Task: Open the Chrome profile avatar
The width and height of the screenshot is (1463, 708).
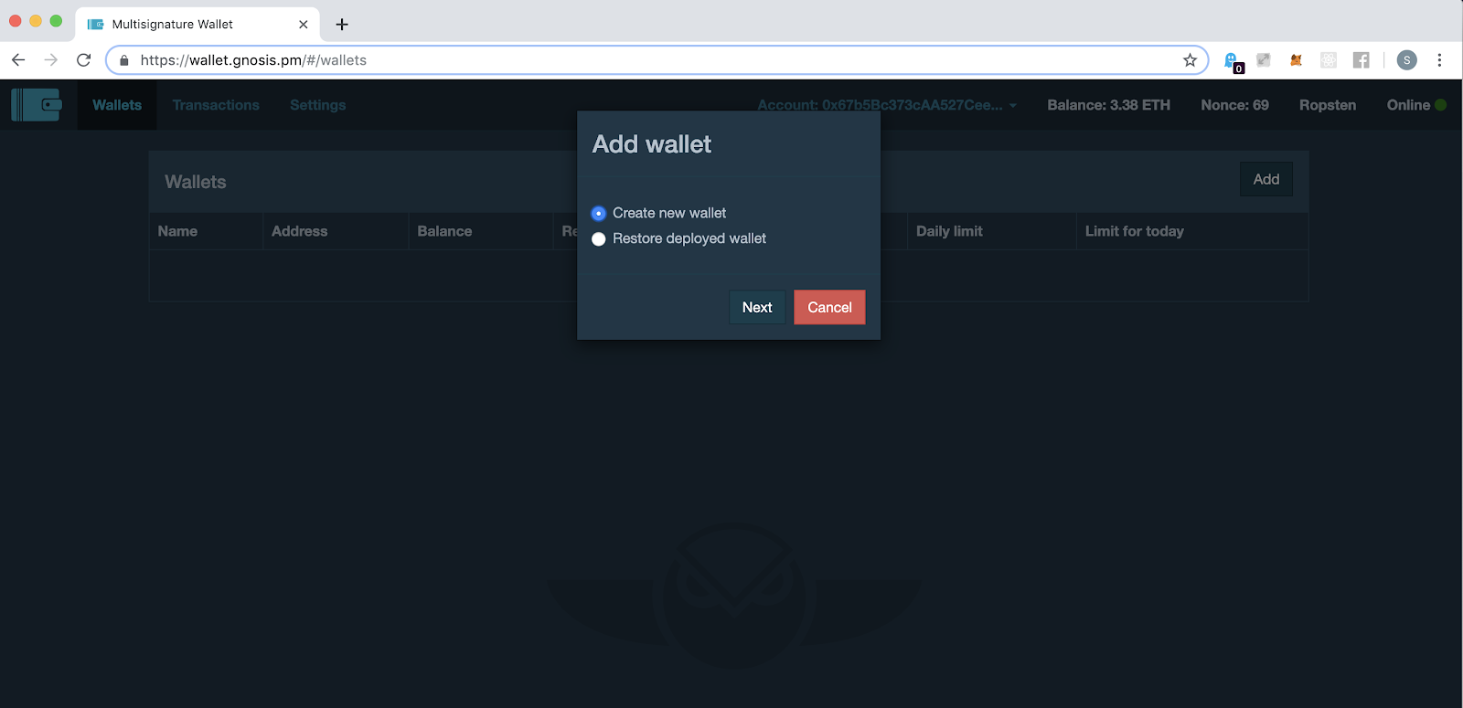Action: [x=1406, y=60]
